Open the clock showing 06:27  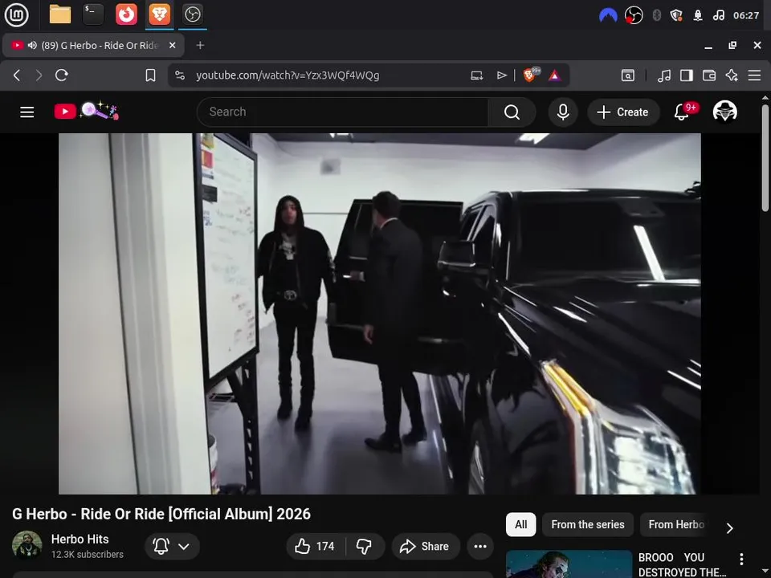tap(746, 16)
